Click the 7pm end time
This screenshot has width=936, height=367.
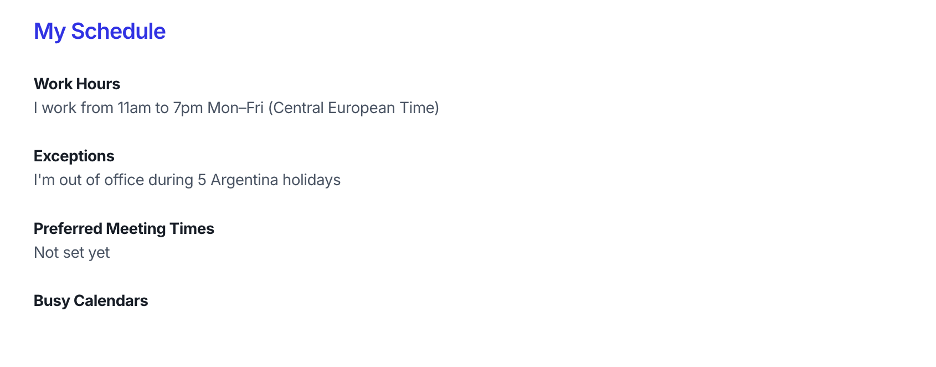tap(188, 108)
